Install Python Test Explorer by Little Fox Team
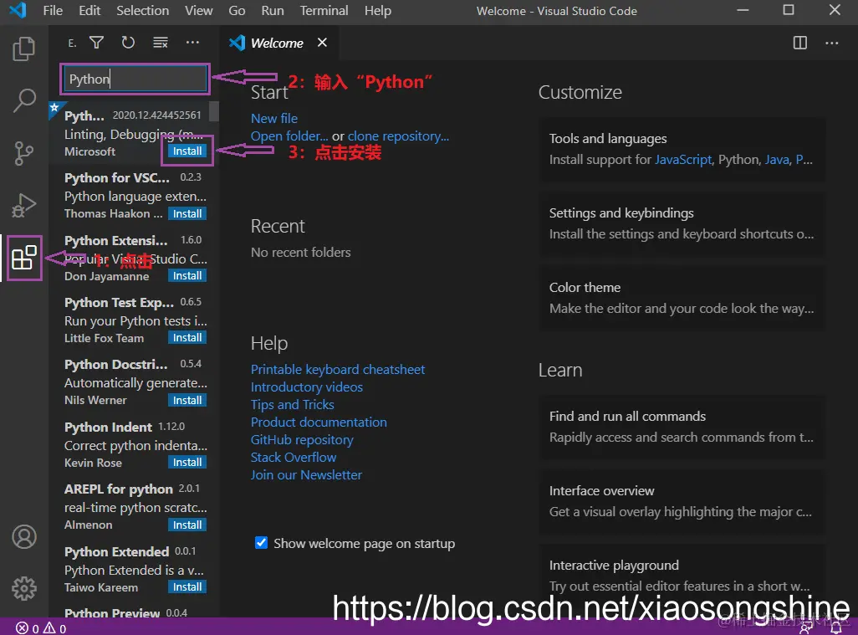 click(x=187, y=338)
